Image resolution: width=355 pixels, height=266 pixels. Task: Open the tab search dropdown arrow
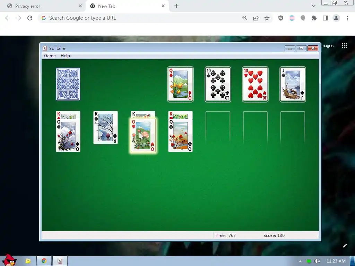coord(313,6)
